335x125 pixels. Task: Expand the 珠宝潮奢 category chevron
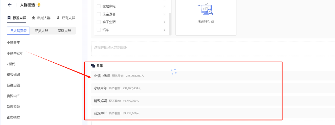164,14
